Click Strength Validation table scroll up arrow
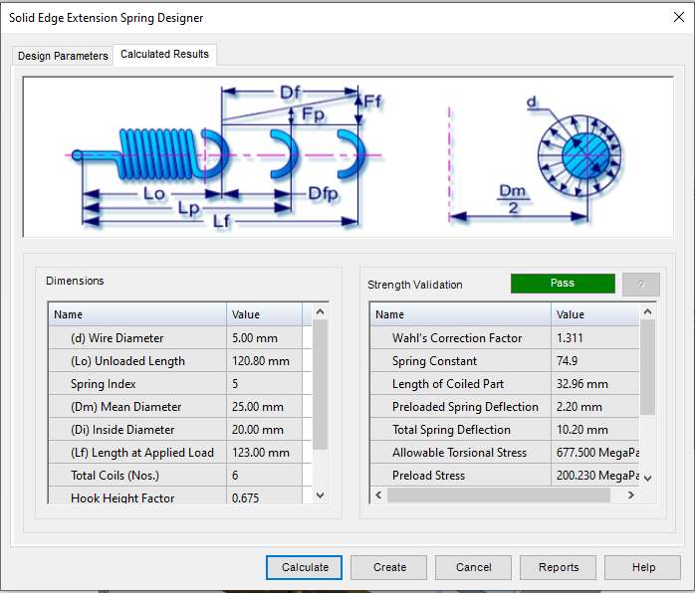 [x=647, y=311]
